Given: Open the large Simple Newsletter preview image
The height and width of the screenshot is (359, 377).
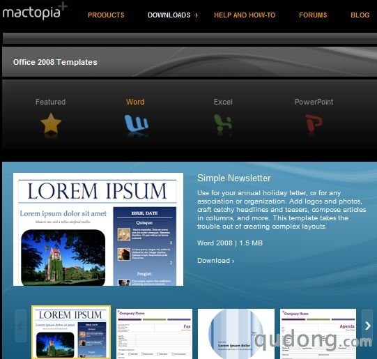Looking at the screenshot, I should (98, 229).
